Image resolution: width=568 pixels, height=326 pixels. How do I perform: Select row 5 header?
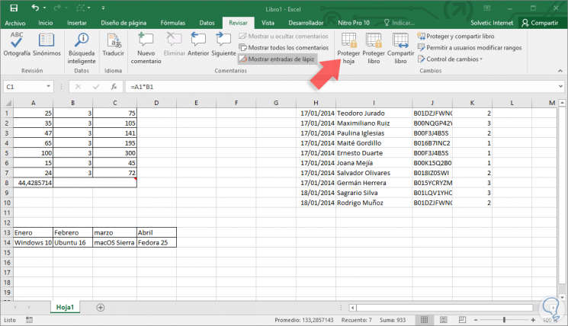pos(7,153)
